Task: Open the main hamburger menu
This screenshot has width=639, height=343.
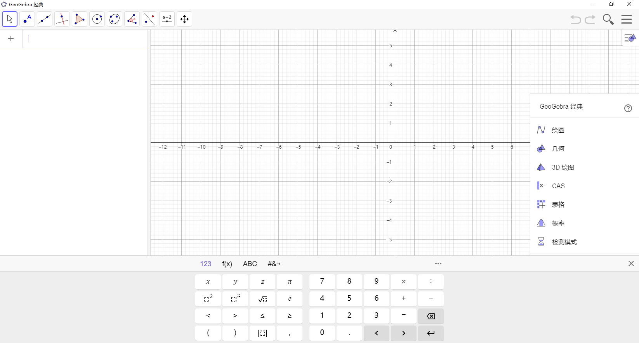Action: pyautogui.click(x=627, y=19)
